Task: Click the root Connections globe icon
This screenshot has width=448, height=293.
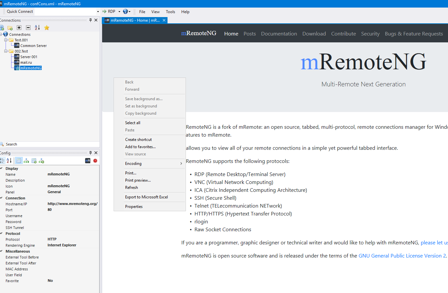Action: click(x=6, y=34)
